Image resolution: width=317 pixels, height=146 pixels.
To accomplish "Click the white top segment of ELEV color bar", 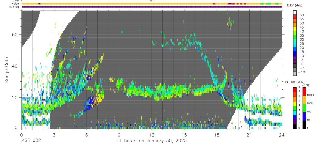I will 295,12.
